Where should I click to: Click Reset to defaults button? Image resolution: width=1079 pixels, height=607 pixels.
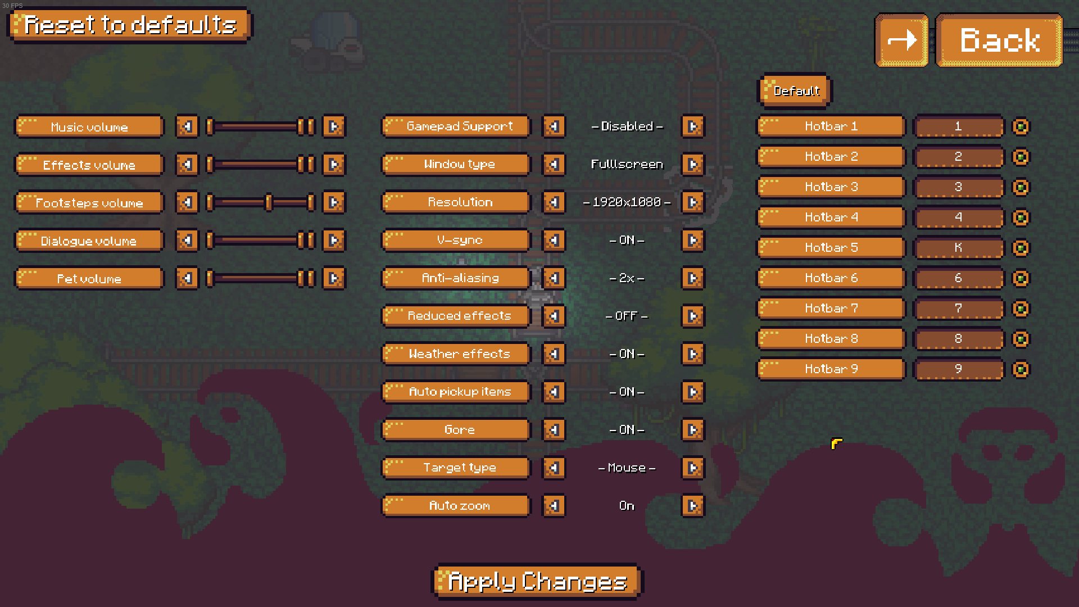(x=130, y=25)
